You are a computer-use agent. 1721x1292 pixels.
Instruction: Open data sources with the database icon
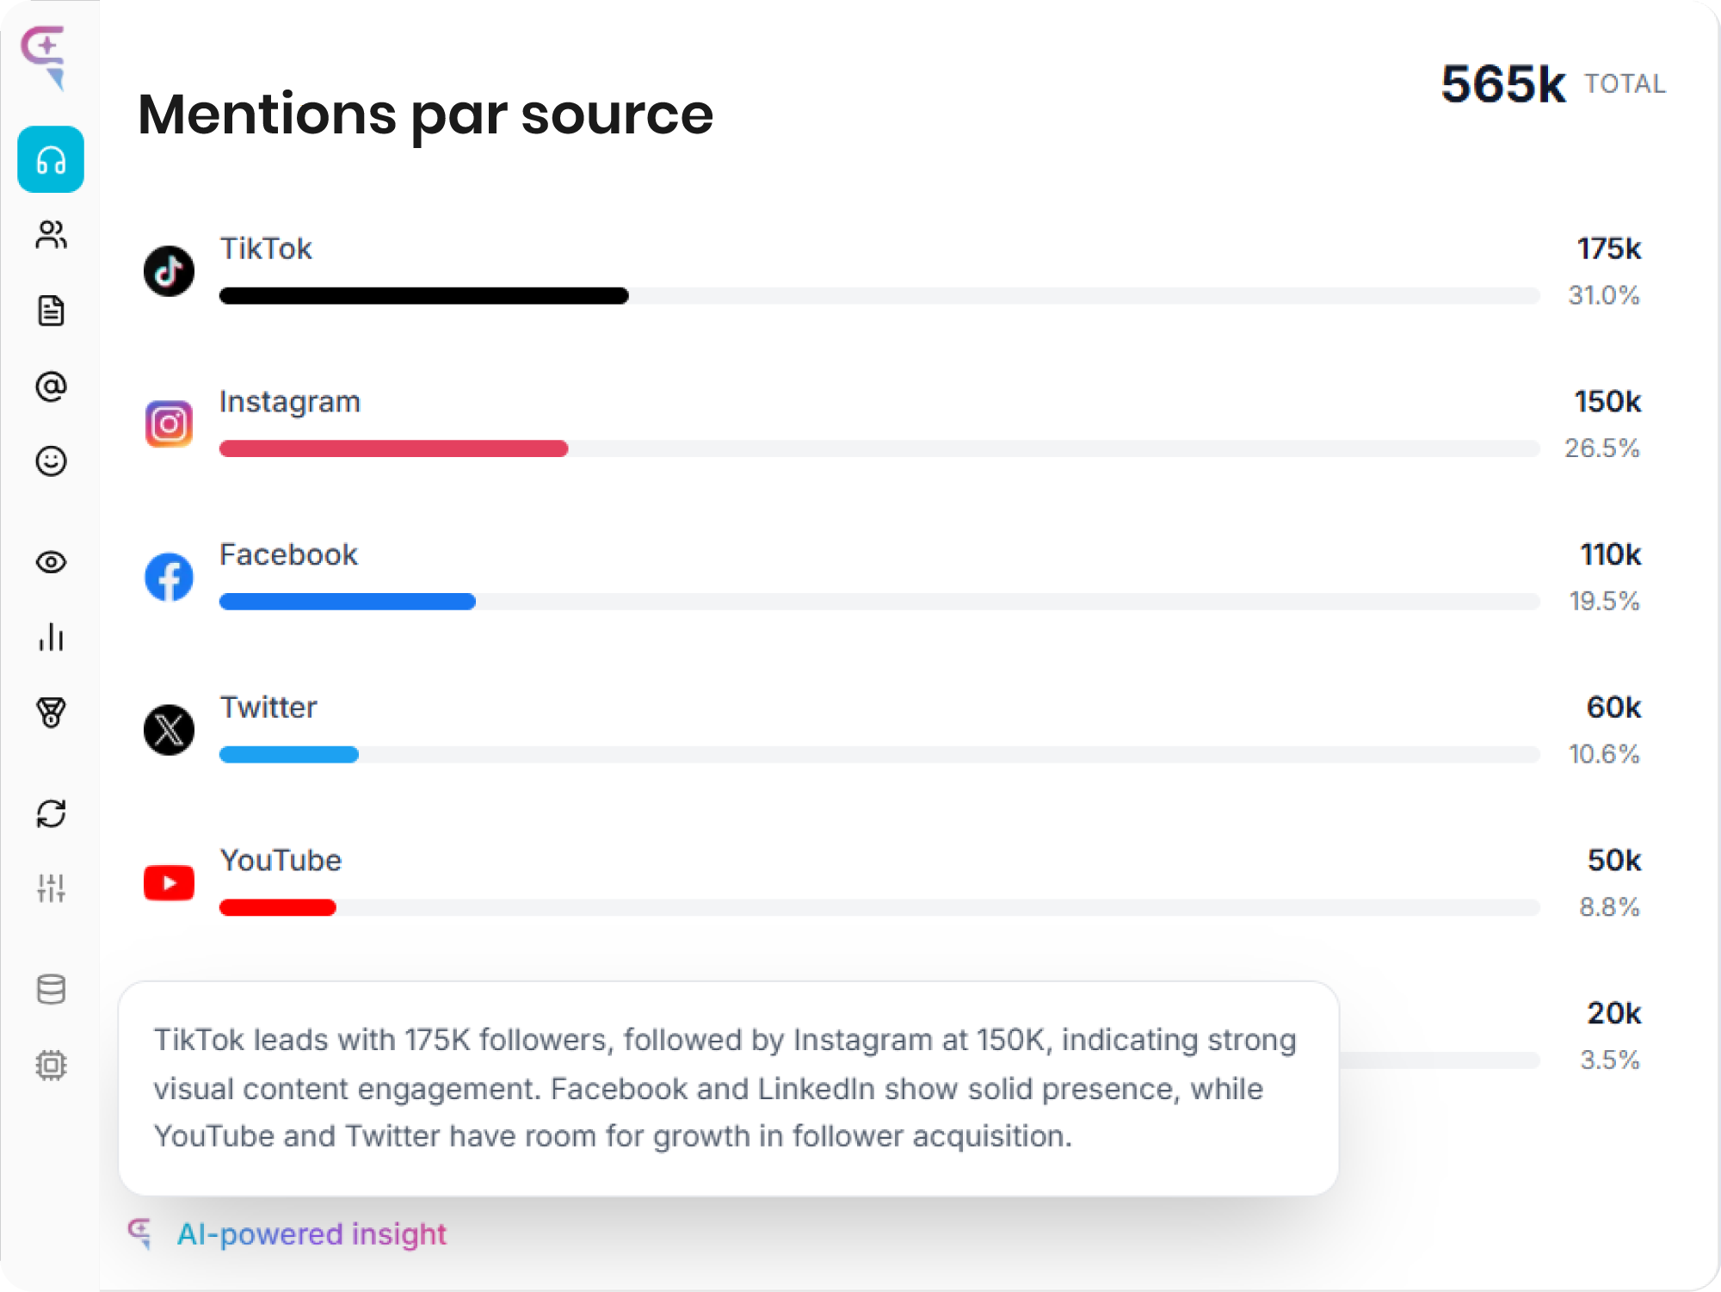(x=50, y=988)
